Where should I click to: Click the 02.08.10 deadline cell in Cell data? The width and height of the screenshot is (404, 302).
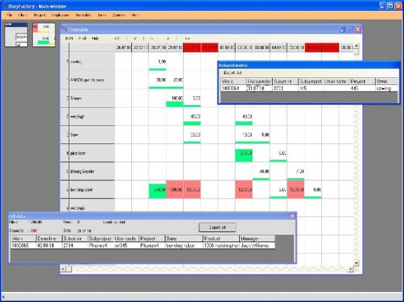[49, 246]
